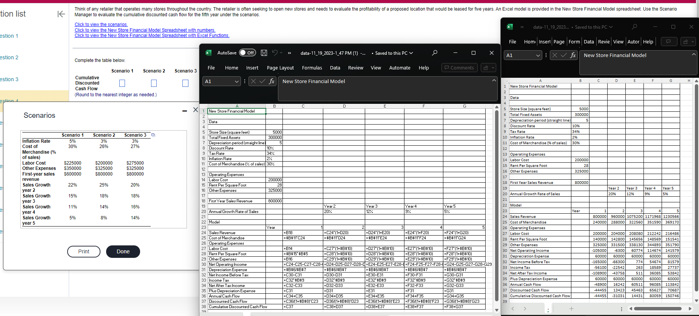Click copy-table icon beside Scenario 3 header

[153, 135]
